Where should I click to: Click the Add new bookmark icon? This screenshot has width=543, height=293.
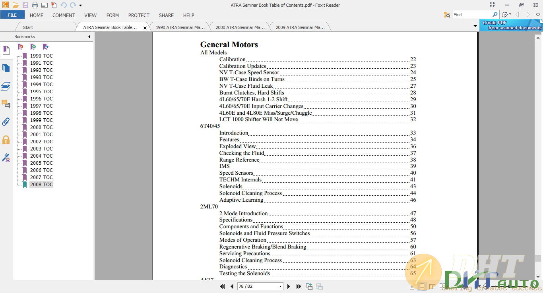click(x=33, y=47)
